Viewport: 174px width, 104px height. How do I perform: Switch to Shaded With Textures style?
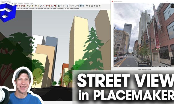81,6
